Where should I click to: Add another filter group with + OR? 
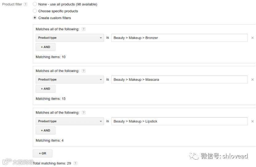coord(42,153)
